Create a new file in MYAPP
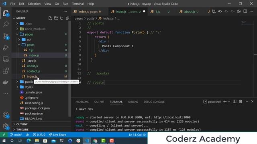 pos(50,18)
